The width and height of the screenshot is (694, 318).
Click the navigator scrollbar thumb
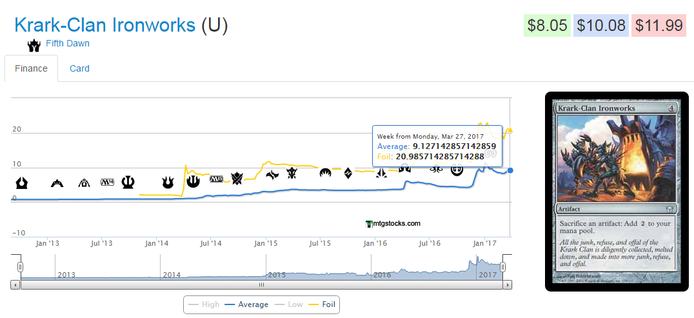[x=261, y=285]
